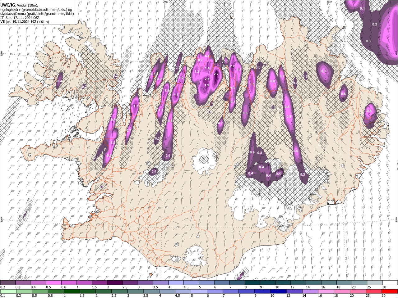
Task: Click the '(+61 h)' forecast offset text
Action: coord(43,22)
